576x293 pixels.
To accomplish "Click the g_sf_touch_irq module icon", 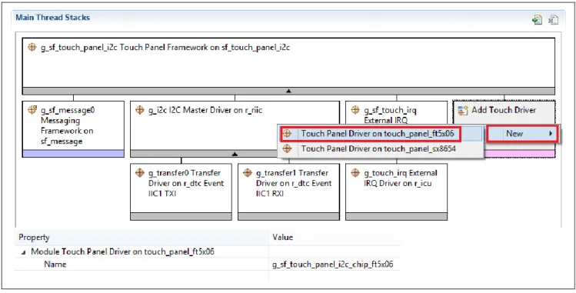I will [x=355, y=110].
